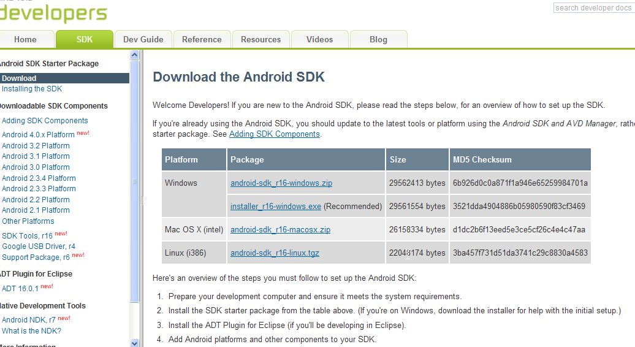Image resolution: width=635 pixels, height=347 pixels.
Task: Open Android 3.0 Platform link
Action: (x=36, y=167)
